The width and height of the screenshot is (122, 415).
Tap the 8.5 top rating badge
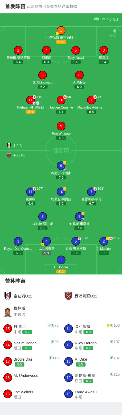[61, 42]
